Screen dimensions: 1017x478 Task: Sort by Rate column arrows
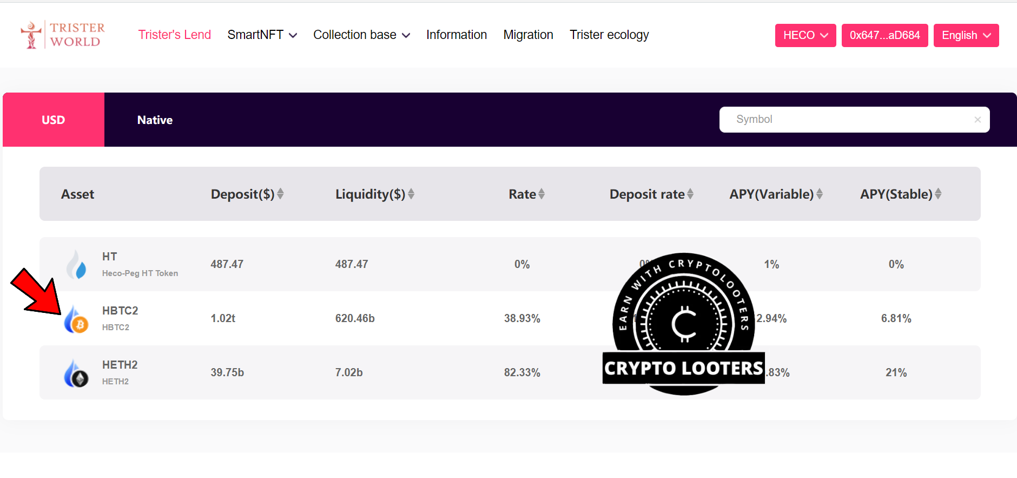541,194
